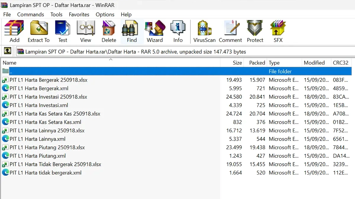Start the Wizard tool
Image resolution: width=355 pixels, height=199 pixels.
(x=155, y=31)
